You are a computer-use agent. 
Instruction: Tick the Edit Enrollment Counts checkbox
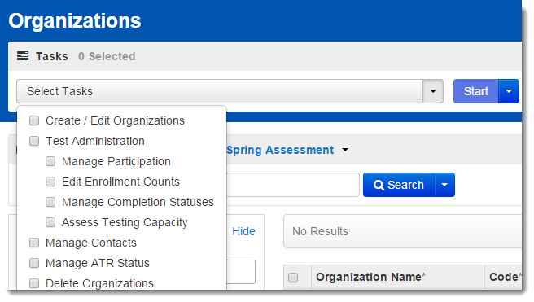coord(50,182)
